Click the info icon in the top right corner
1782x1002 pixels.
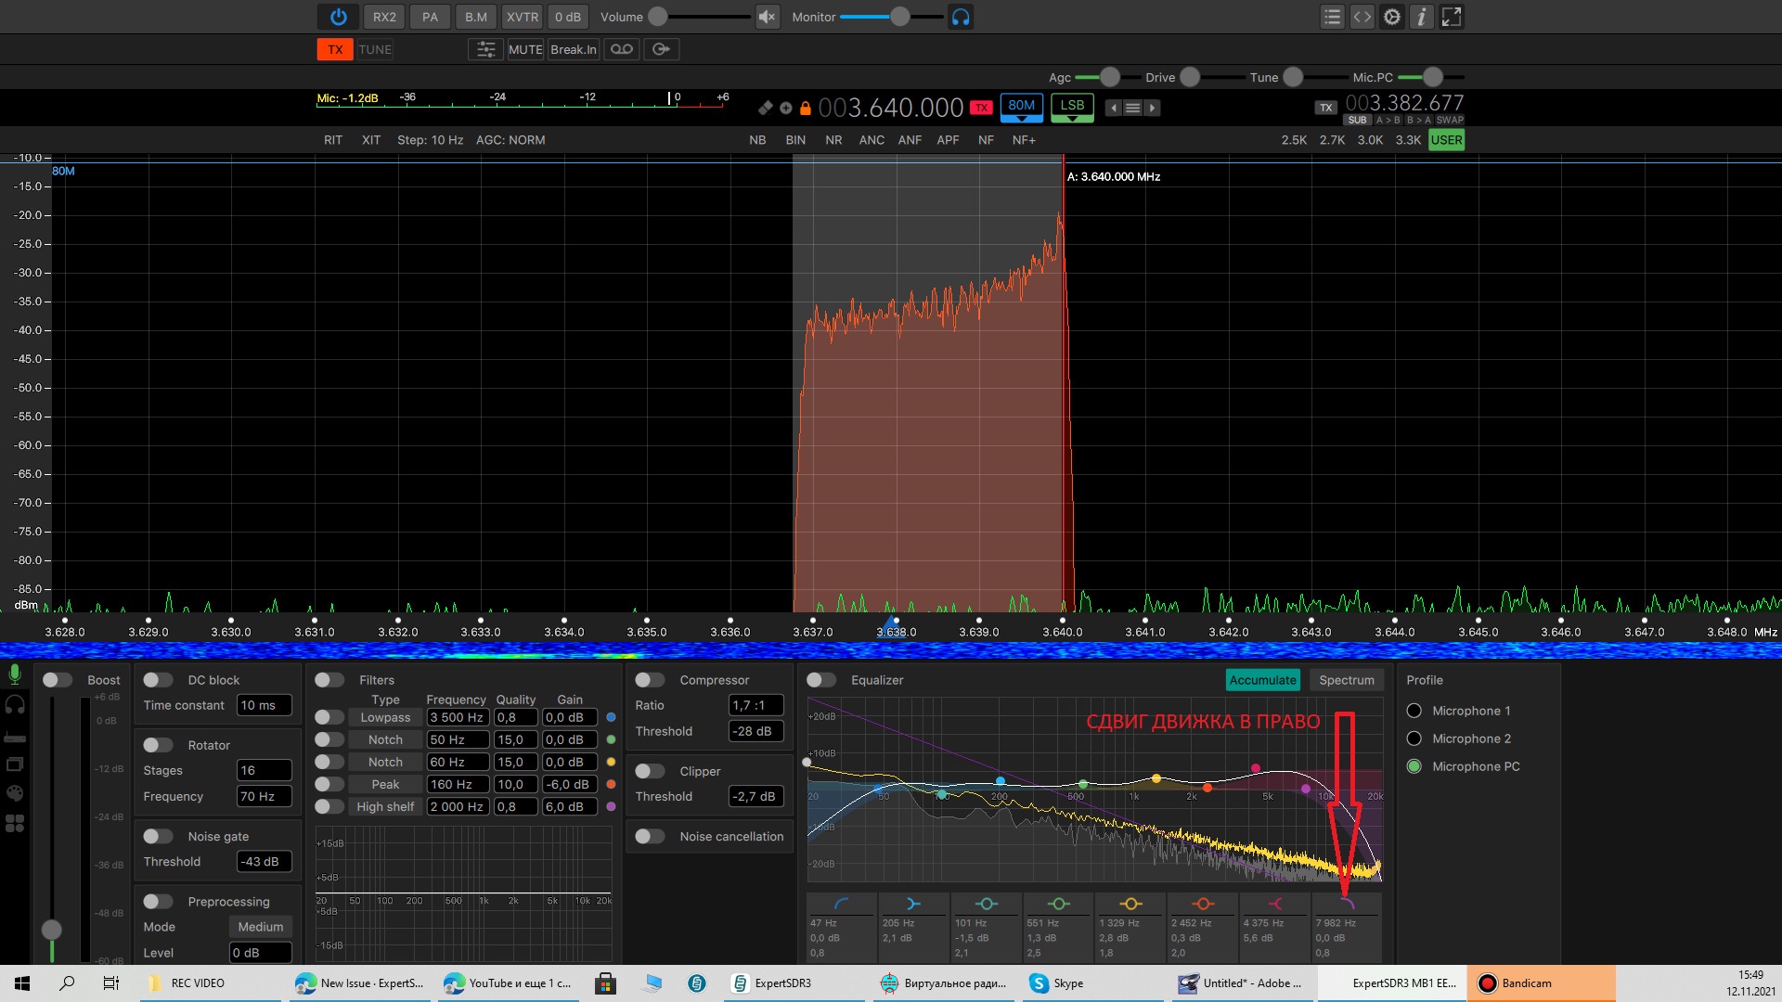tap(1421, 17)
